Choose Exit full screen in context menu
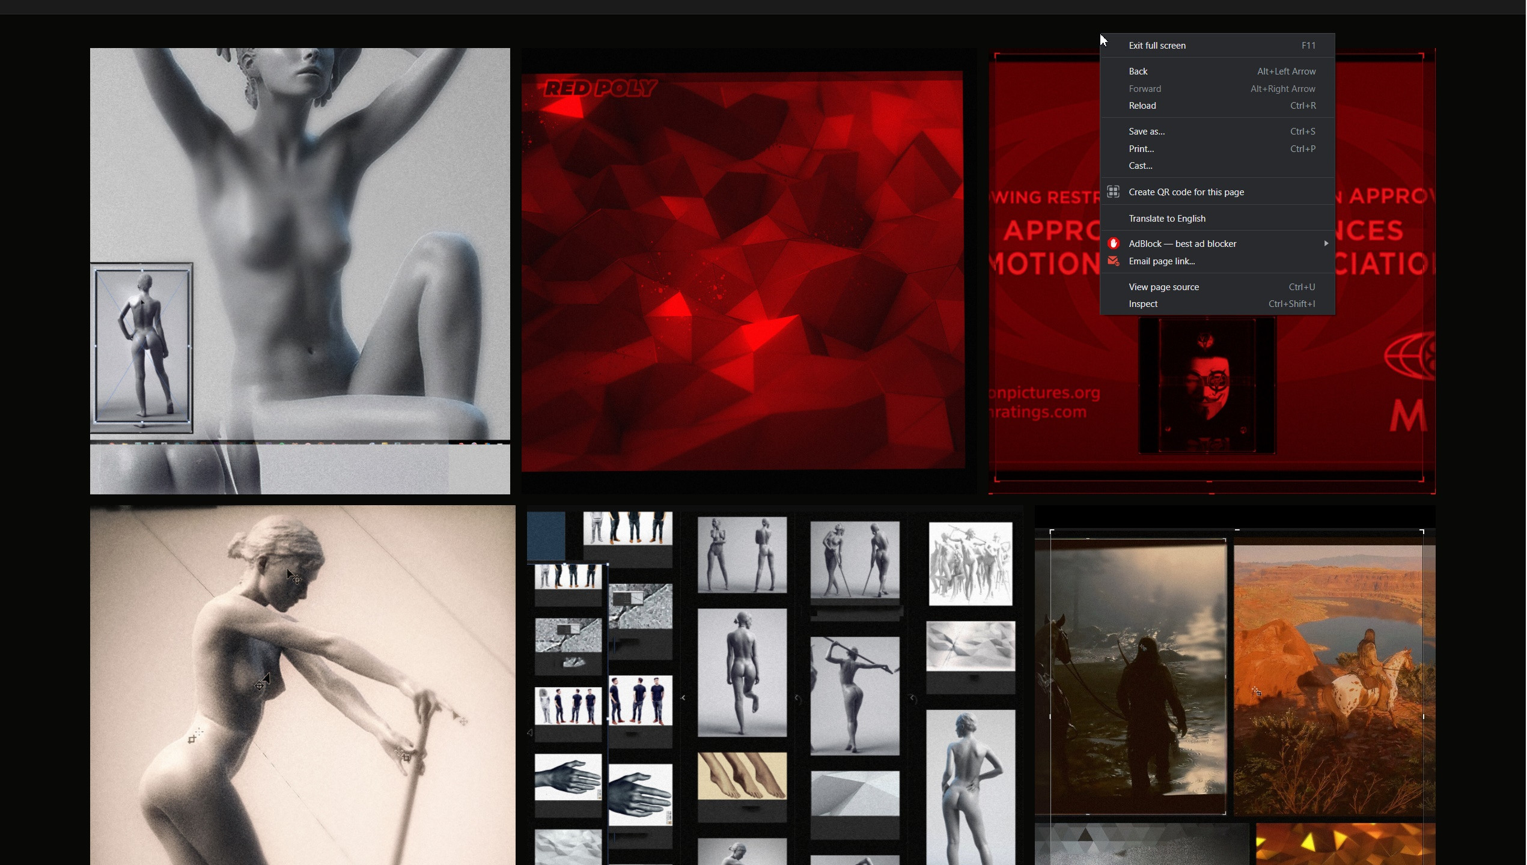The width and height of the screenshot is (1527, 865). click(1217, 46)
